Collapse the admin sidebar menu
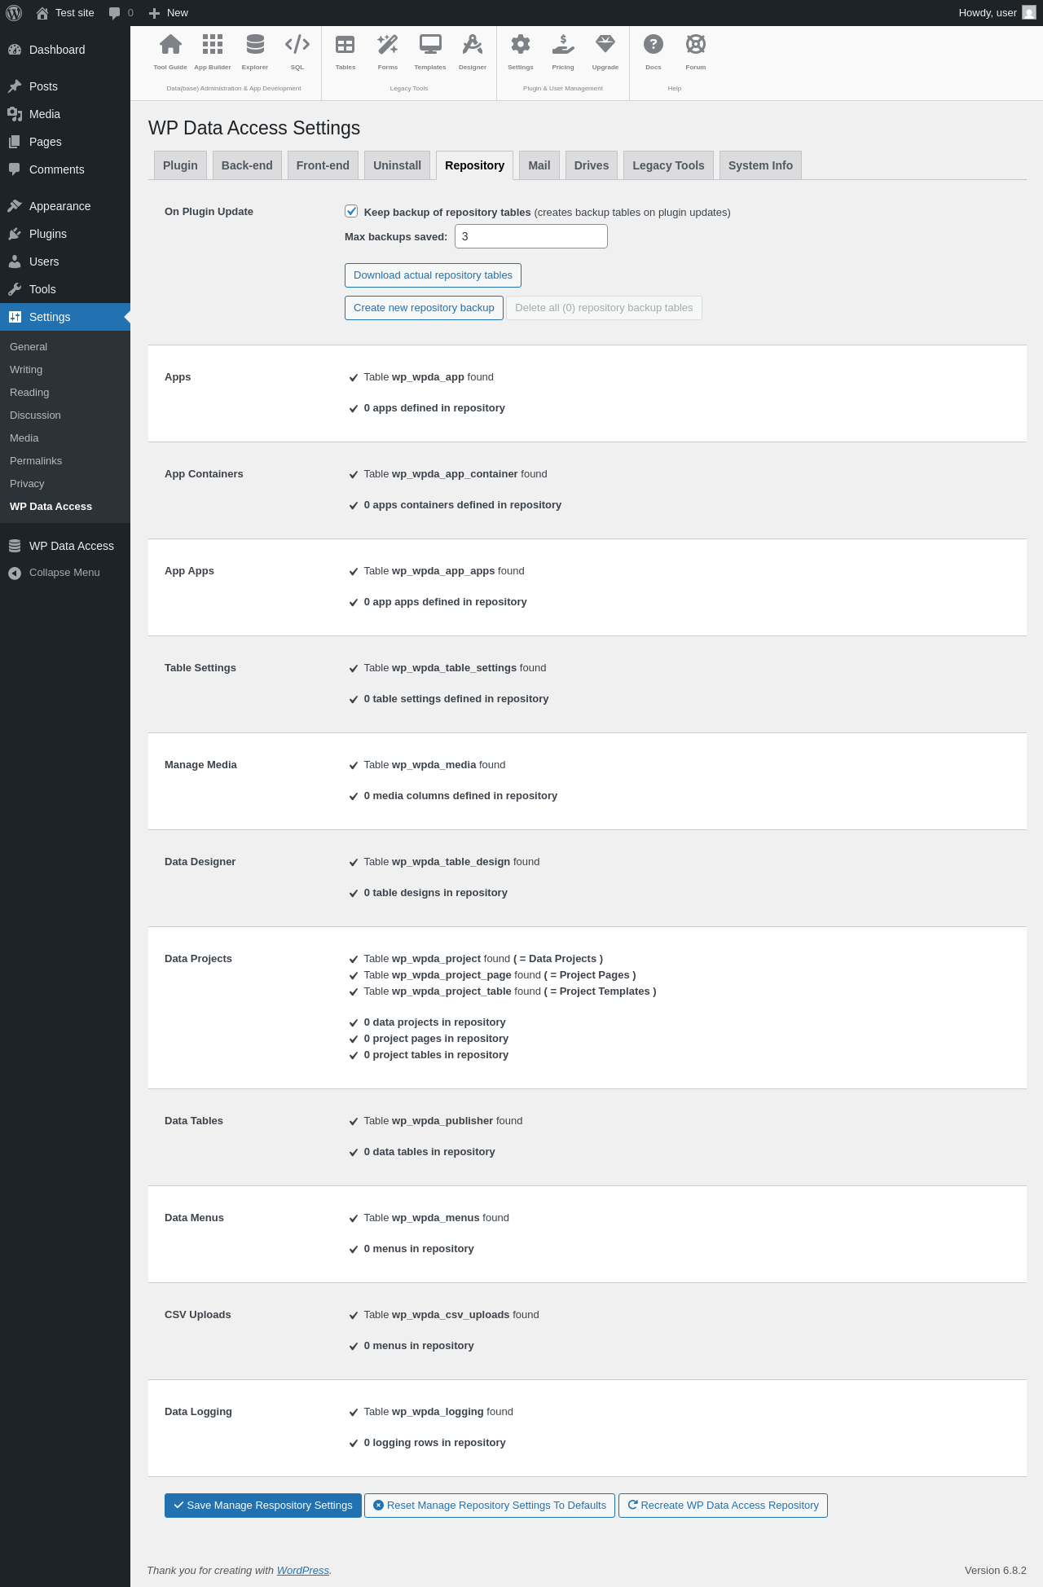1043x1587 pixels. 65,573
